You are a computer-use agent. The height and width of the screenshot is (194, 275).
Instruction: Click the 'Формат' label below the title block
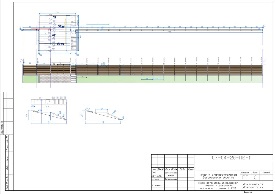point(248,192)
